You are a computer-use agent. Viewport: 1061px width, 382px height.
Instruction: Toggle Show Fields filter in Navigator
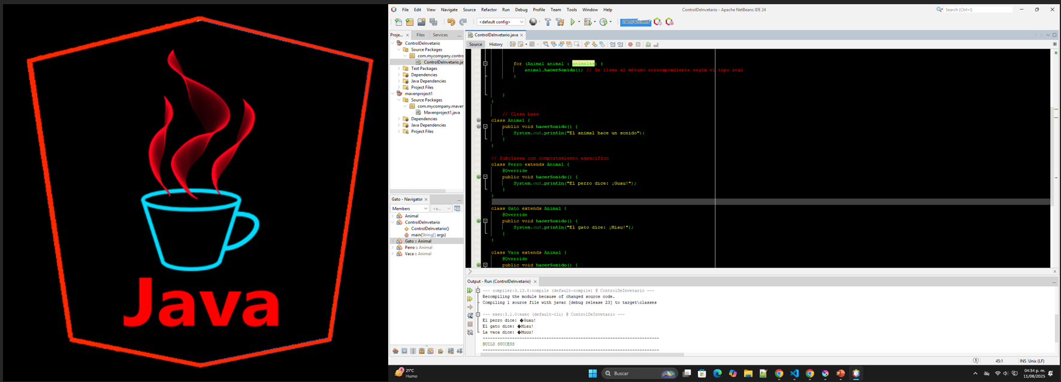coord(404,351)
